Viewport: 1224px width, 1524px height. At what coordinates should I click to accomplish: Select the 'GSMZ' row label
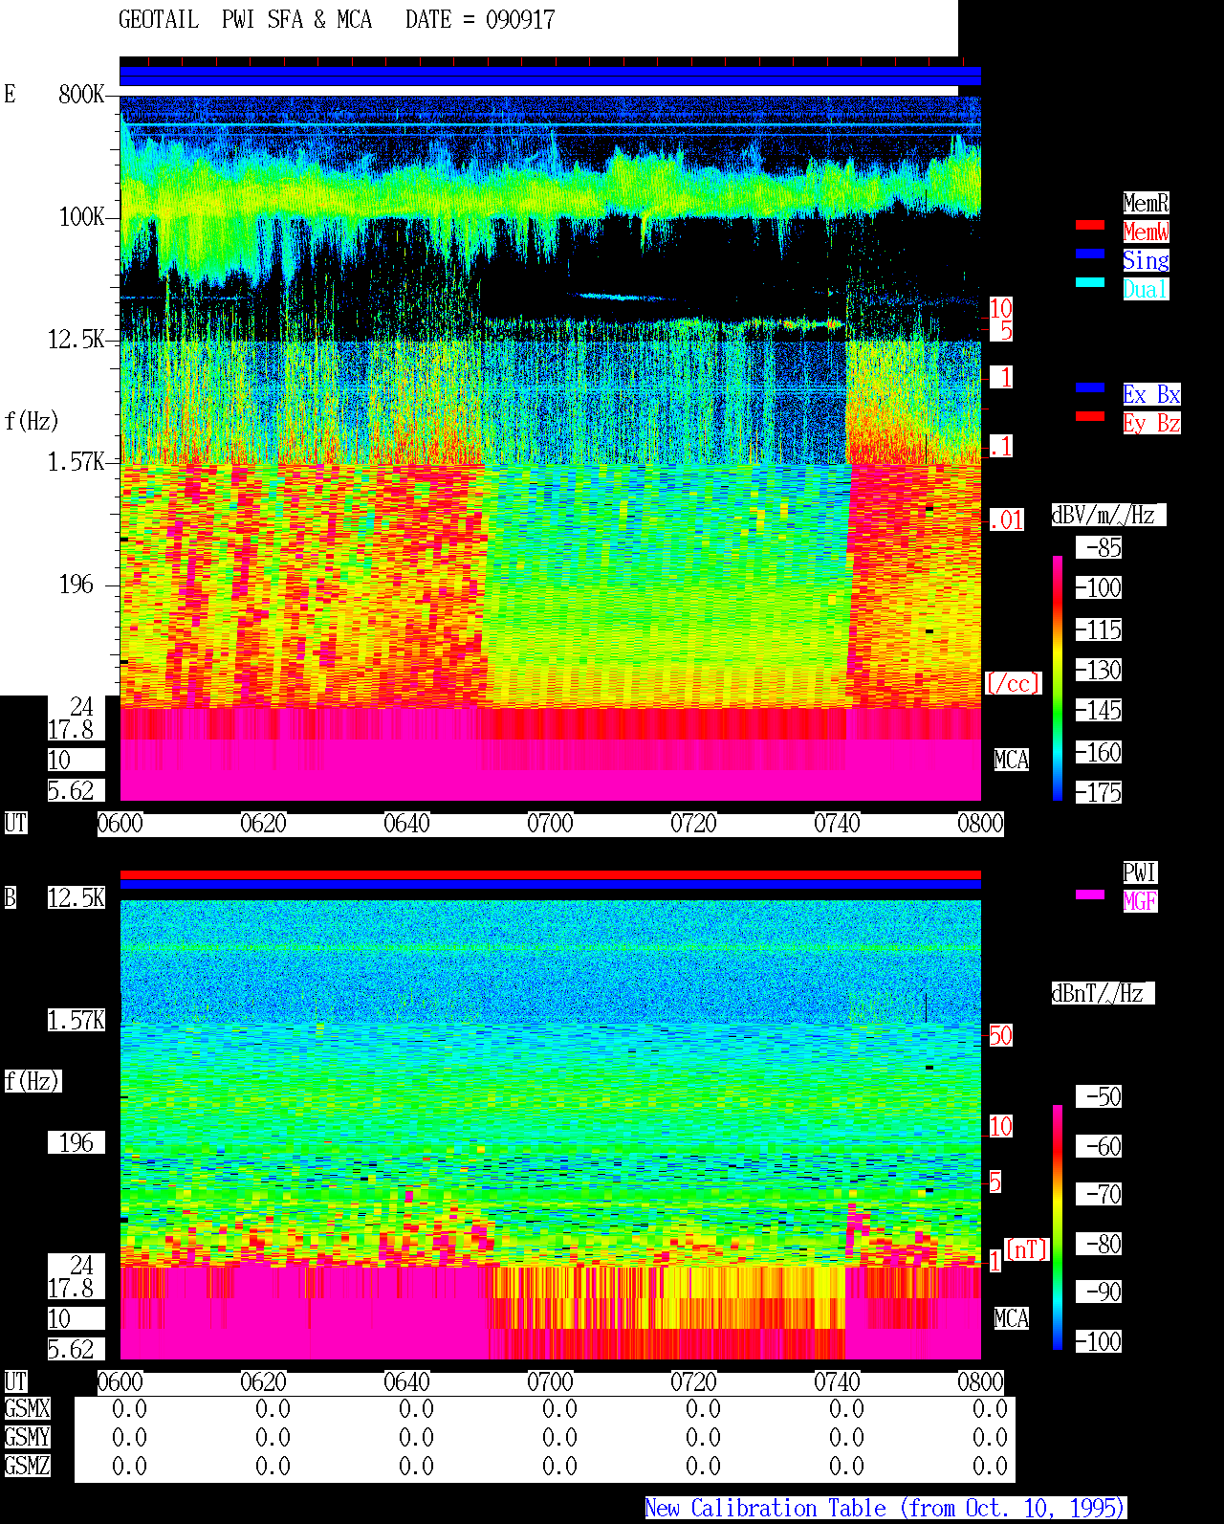pyautogui.click(x=27, y=1466)
